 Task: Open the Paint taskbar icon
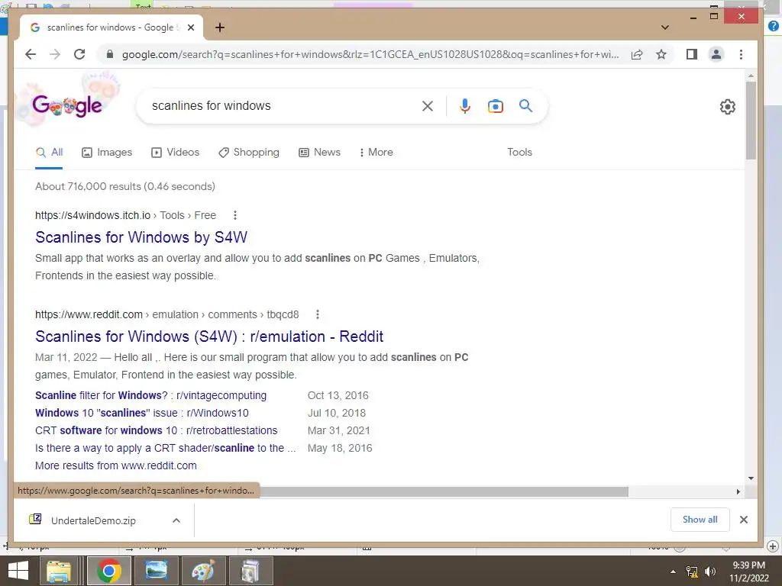click(x=203, y=571)
